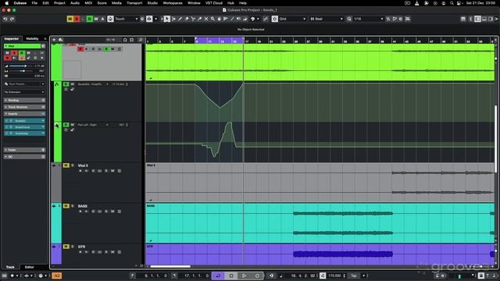The height and width of the screenshot is (281, 500).
Task: Open the MIDI menu
Action: pos(88,3)
